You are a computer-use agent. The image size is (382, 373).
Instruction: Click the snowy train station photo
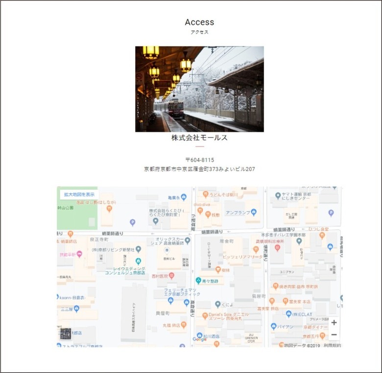[x=199, y=89]
